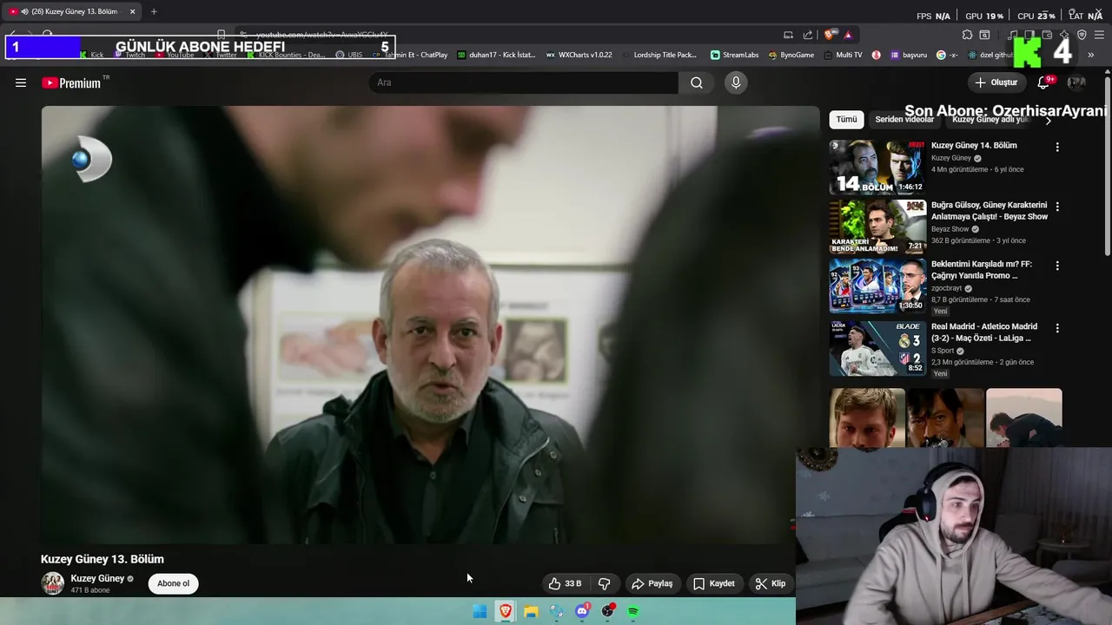Select the Seriden videolar filter chip

click(x=904, y=119)
